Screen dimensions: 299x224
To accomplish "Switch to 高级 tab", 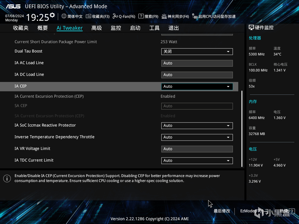I will (96, 28).
